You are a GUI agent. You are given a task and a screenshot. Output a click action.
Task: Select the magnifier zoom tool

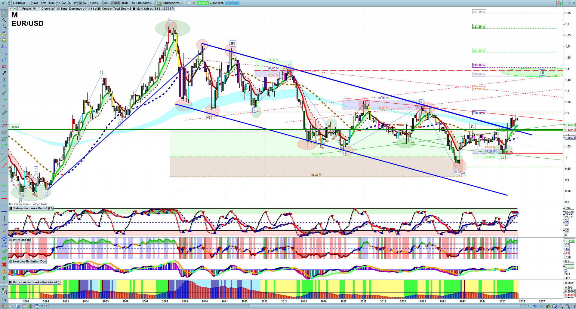[x=4, y=20]
